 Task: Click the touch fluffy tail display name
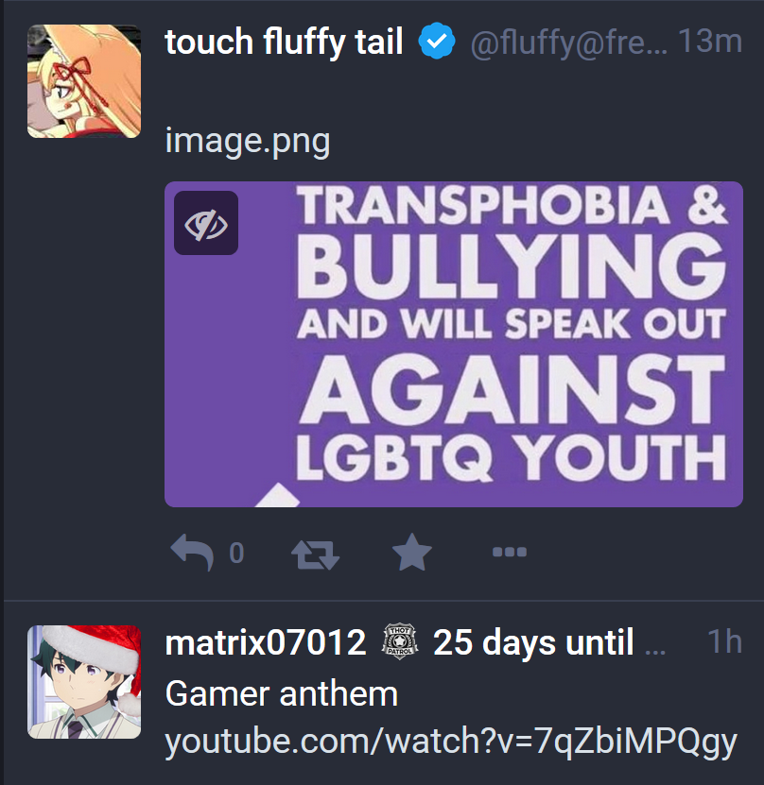click(x=284, y=42)
